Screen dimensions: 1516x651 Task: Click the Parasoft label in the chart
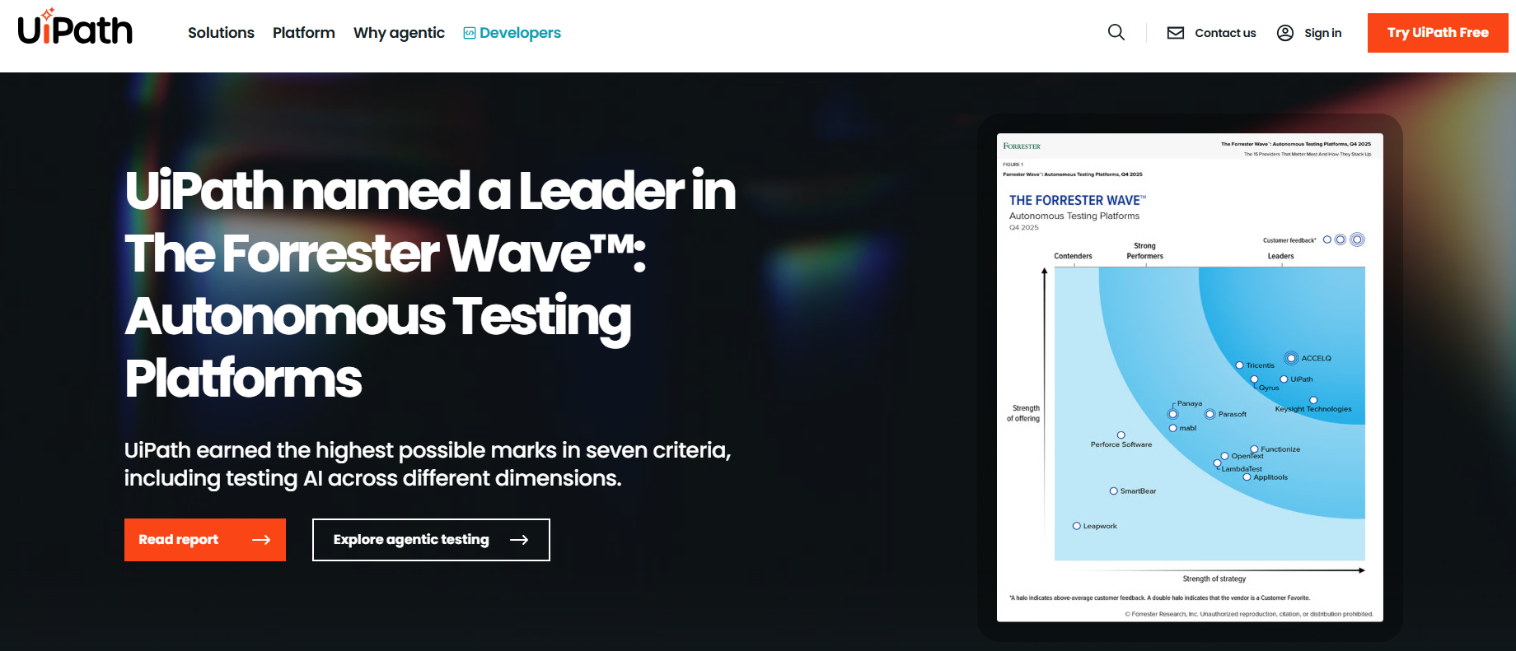click(x=1232, y=414)
